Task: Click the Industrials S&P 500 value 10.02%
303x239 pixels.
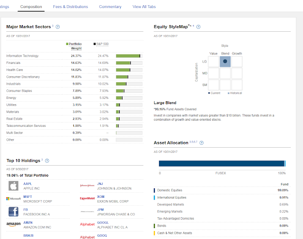Action: pos(103,84)
